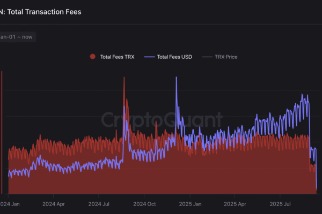Enable the struck-through TRX Price series
The image size is (322, 214).
(x=226, y=56)
